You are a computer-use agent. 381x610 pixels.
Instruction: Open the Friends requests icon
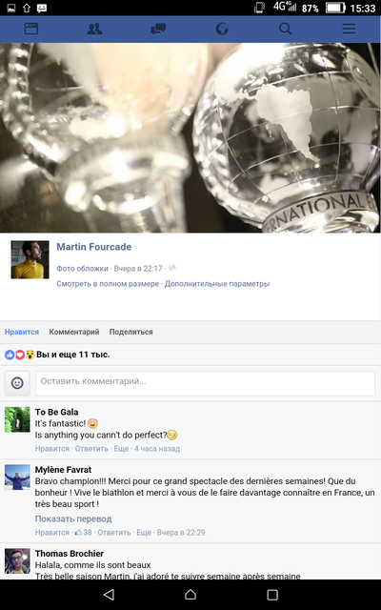click(94, 29)
